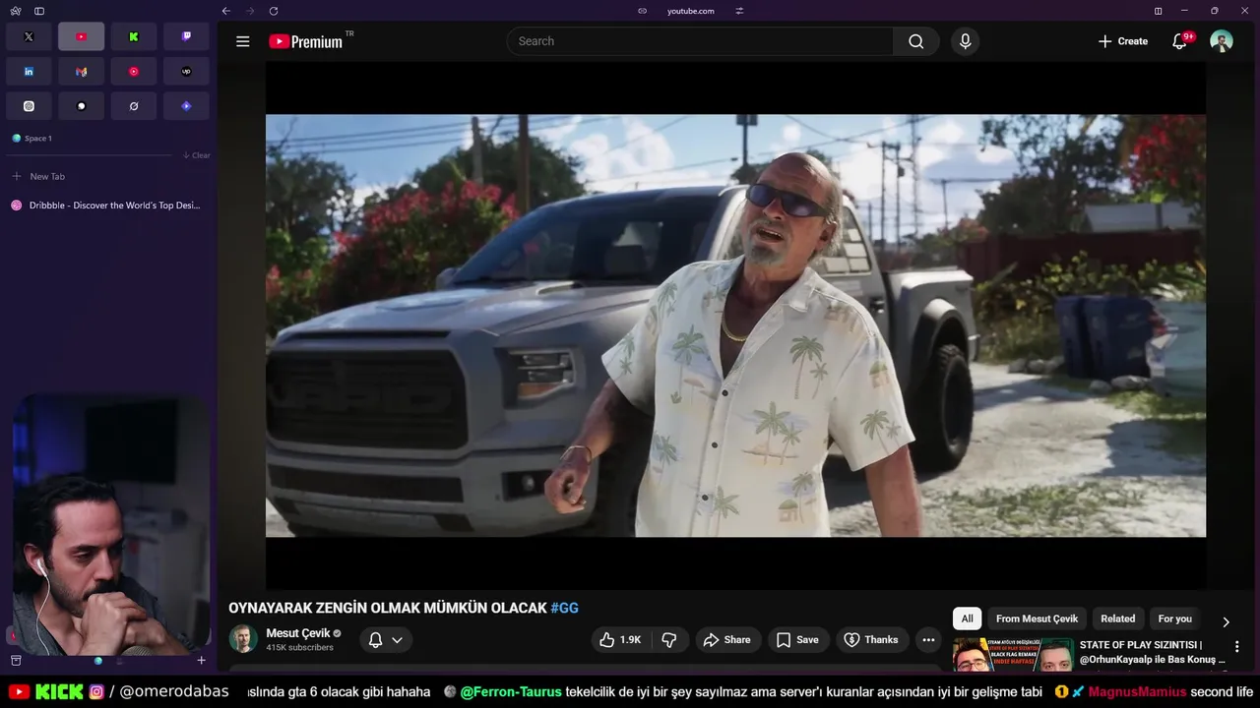The image size is (1260, 708).
Task: Open the crossed-circle pinned tab
Action: tap(134, 106)
